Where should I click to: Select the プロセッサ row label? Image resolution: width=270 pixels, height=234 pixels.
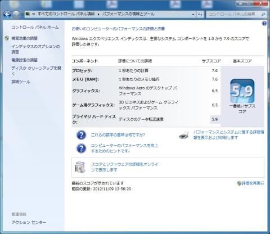(x=82, y=71)
